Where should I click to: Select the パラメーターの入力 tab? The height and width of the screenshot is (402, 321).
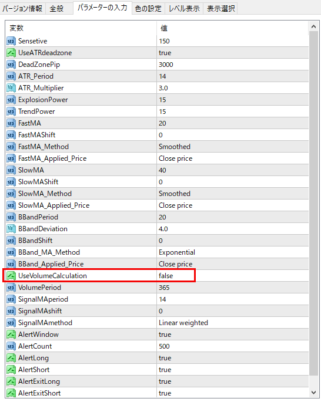coord(102,8)
